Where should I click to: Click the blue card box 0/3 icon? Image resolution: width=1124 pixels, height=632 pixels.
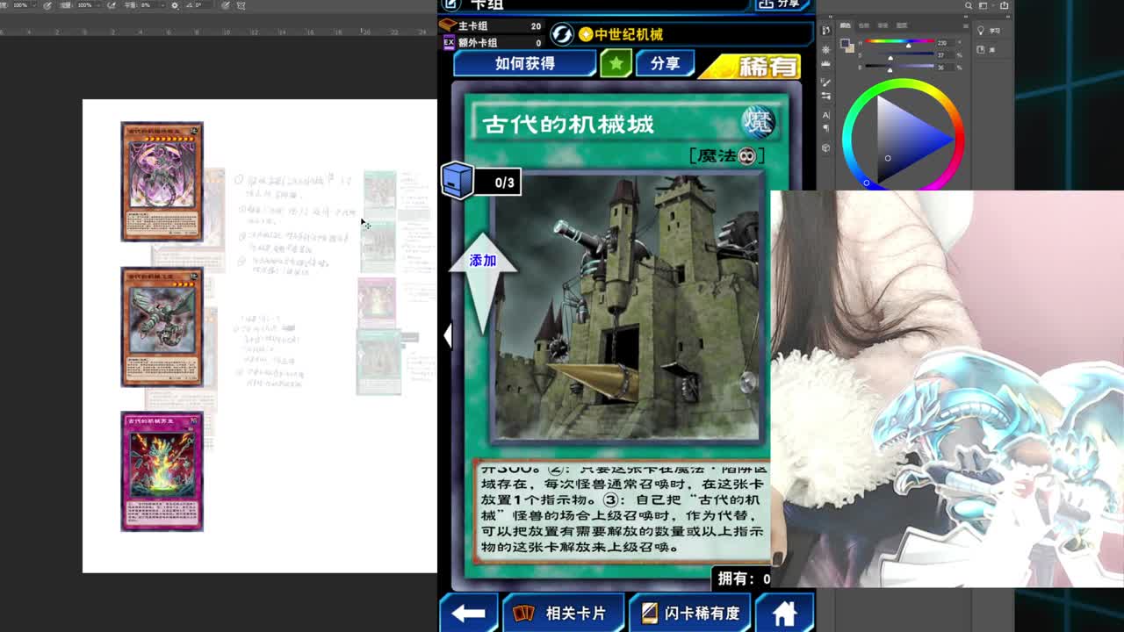(x=458, y=181)
